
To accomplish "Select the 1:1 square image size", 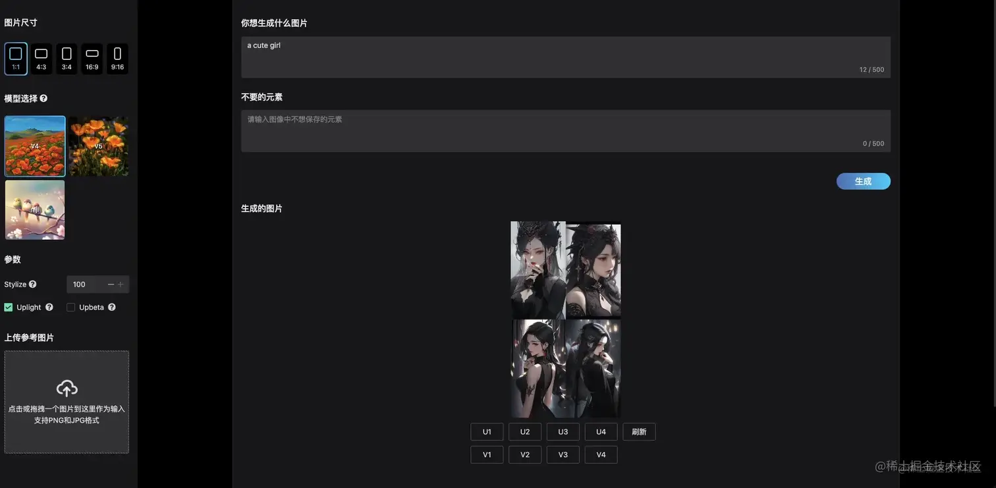I will [16, 59].
